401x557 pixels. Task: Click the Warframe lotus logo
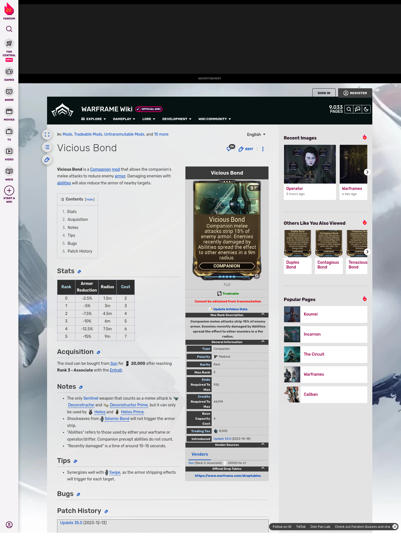(62, 110)
